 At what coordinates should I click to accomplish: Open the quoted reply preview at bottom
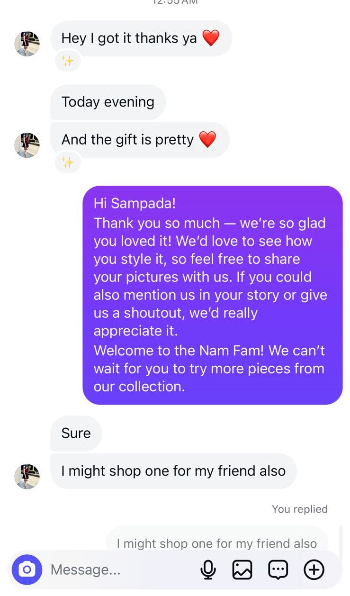(216, 542)
